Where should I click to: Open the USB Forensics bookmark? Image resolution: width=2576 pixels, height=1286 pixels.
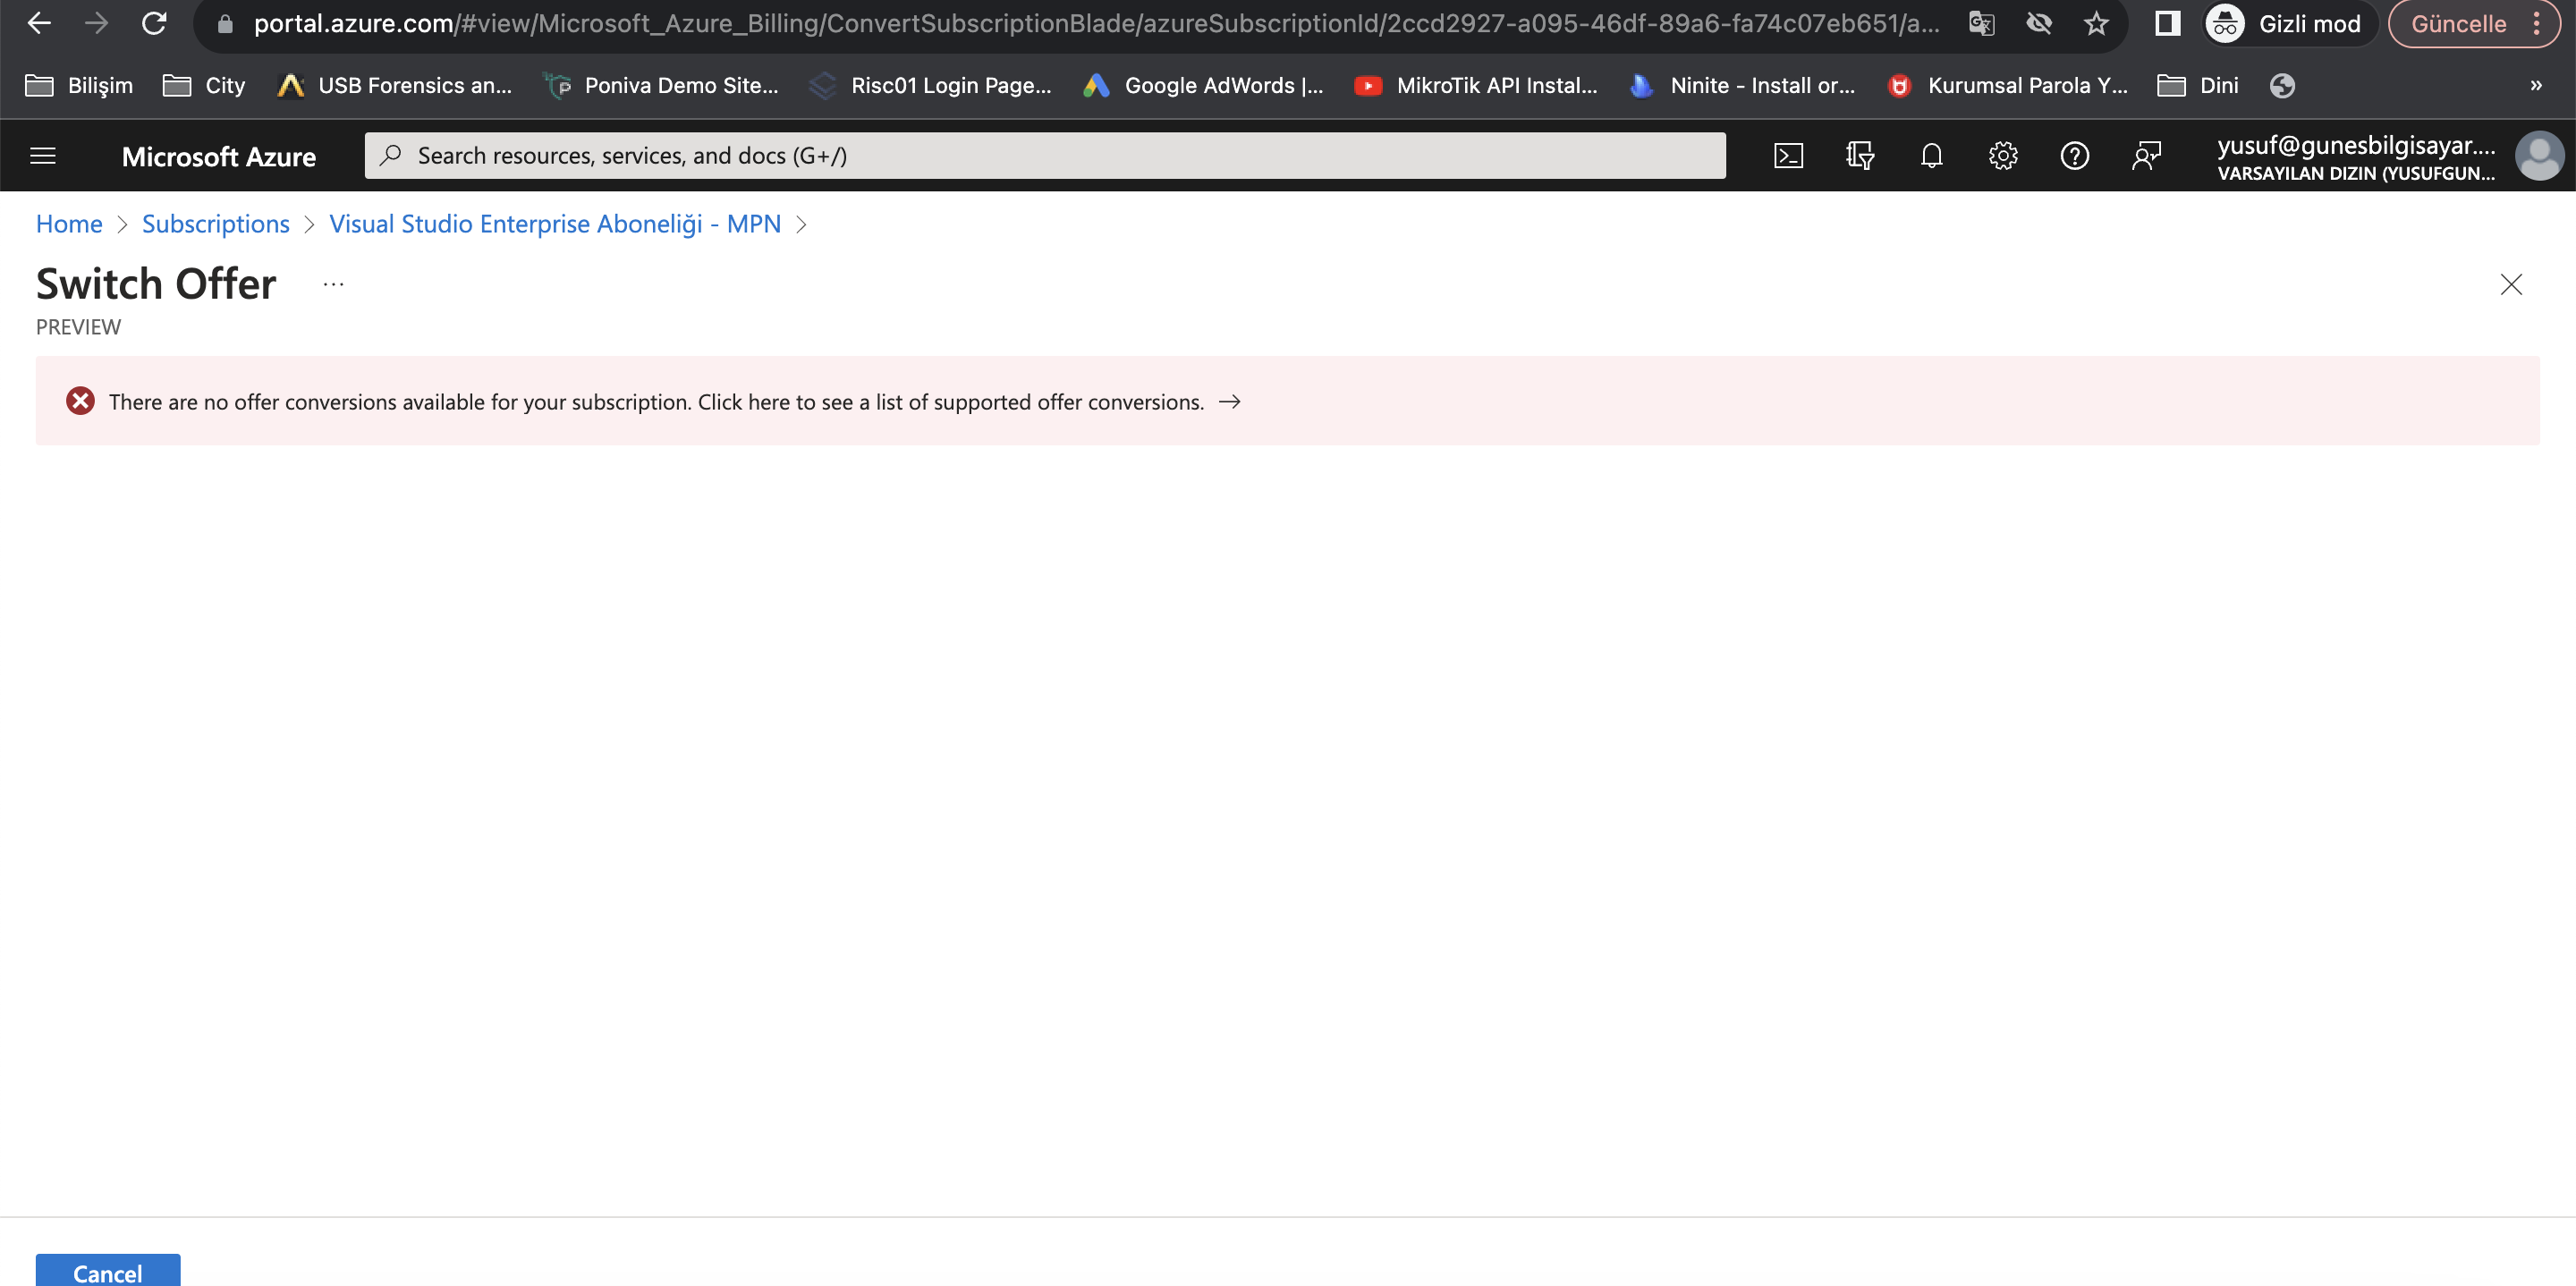(x=394, y=86)
